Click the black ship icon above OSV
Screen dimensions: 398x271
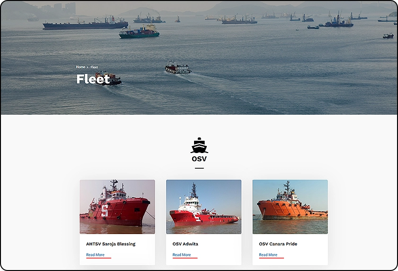click(x=199, y=145)
